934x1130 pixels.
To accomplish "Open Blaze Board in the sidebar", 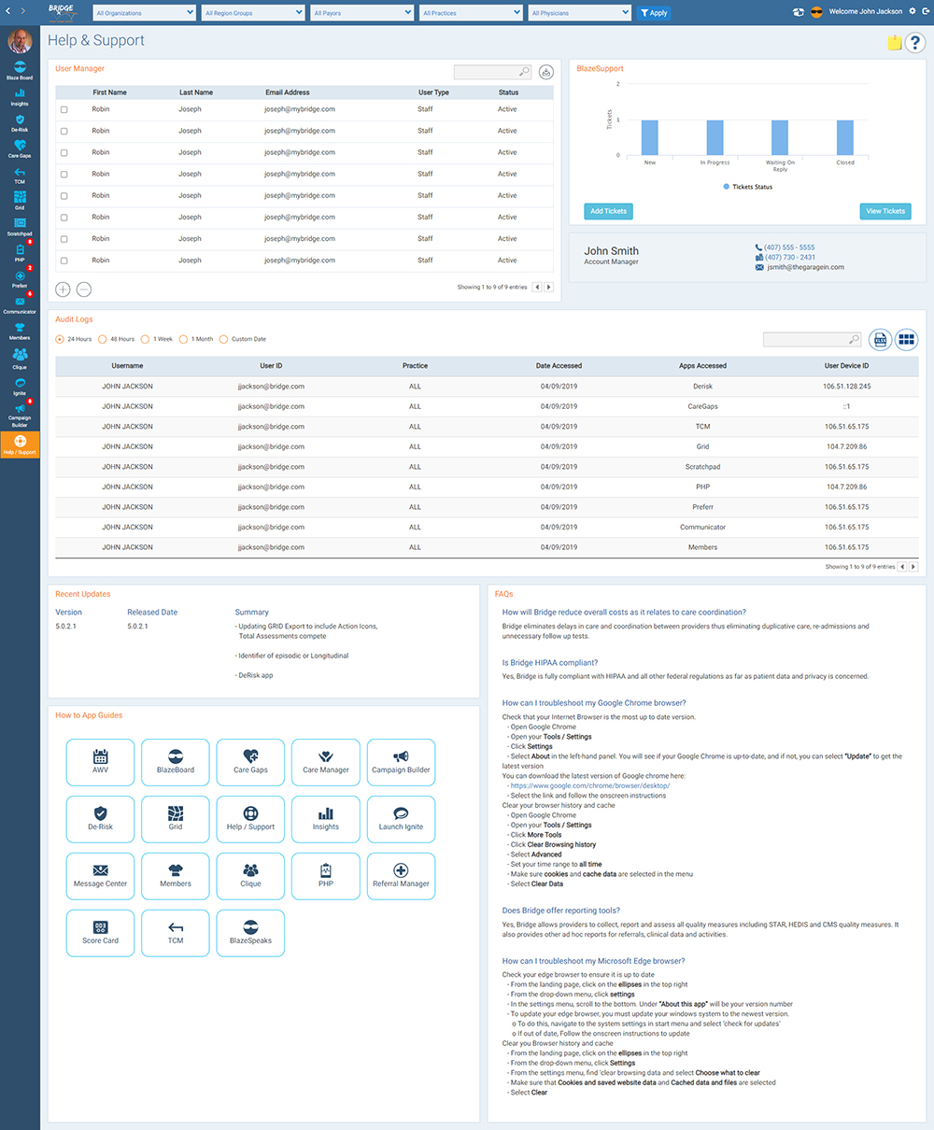I will coord(20,70).
